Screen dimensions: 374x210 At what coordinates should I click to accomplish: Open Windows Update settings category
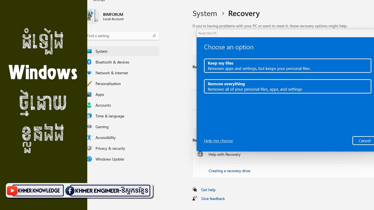tap(123, 159)
